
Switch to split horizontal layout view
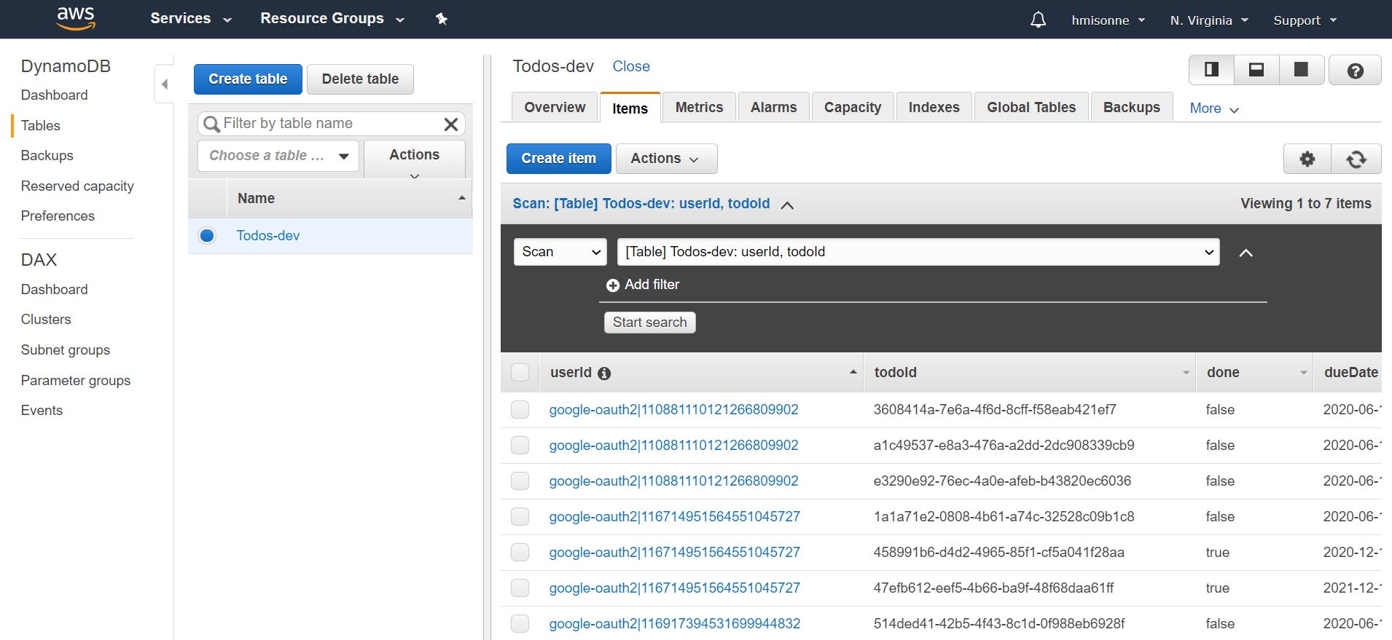click(1256, 70)
